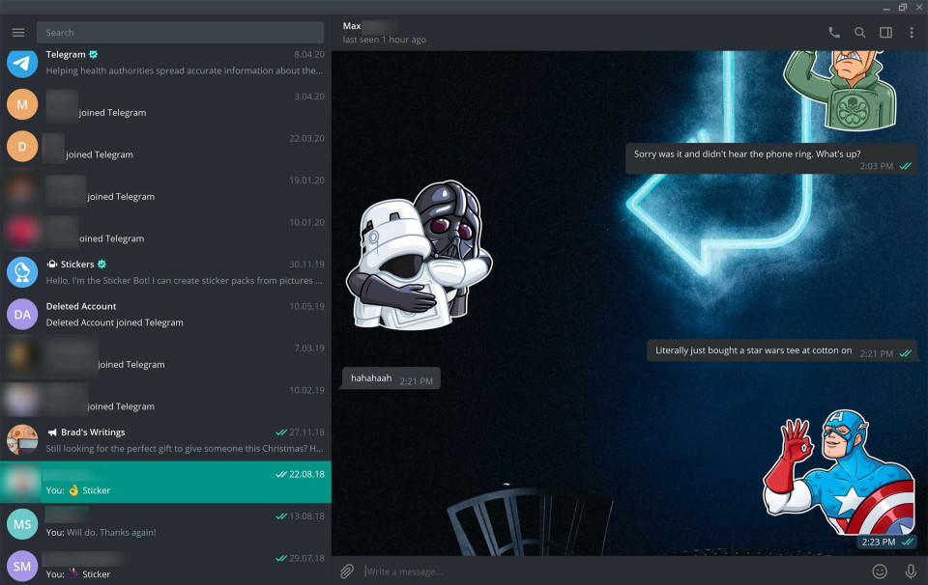Click the Darth Vader hugging stormtrooper sticker

420,255
